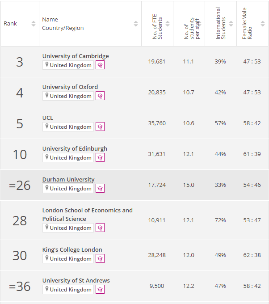
Task: Click United Kingdom tag under King's College London
Action: (x=68, y=259)
